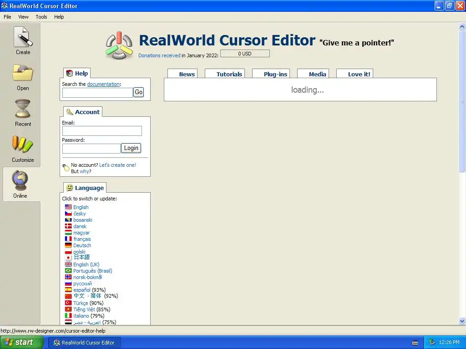The image size is (466, 349).
Task: Open the View menu
Action: point(23,17)
